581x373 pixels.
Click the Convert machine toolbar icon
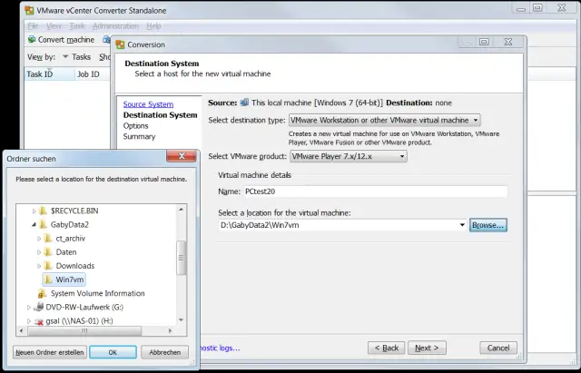(32, 39)
